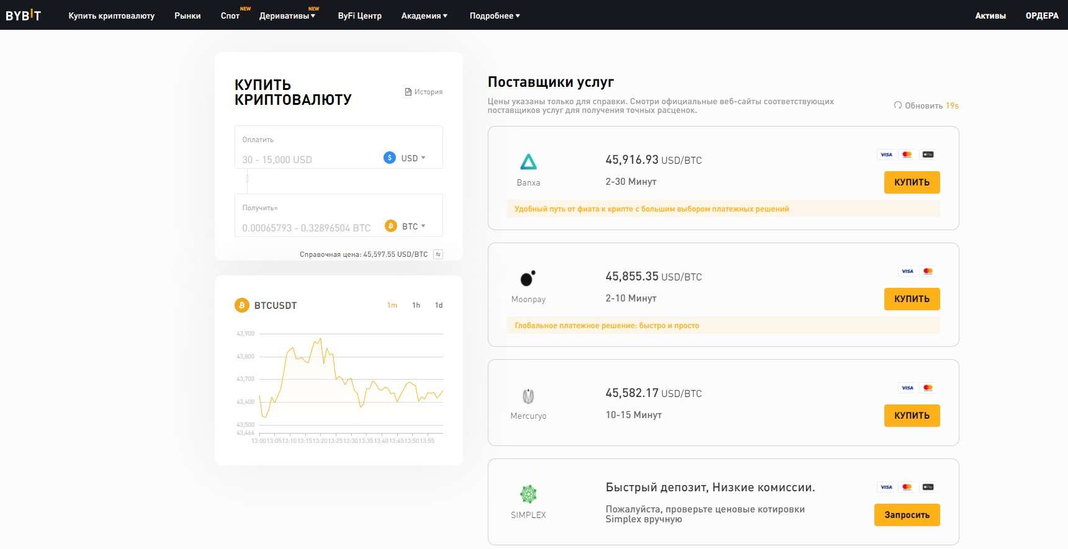1068x549 pixels.
Task: Click the orange BTC coin icon in Получить field
Action: click(x=391, y=226)
